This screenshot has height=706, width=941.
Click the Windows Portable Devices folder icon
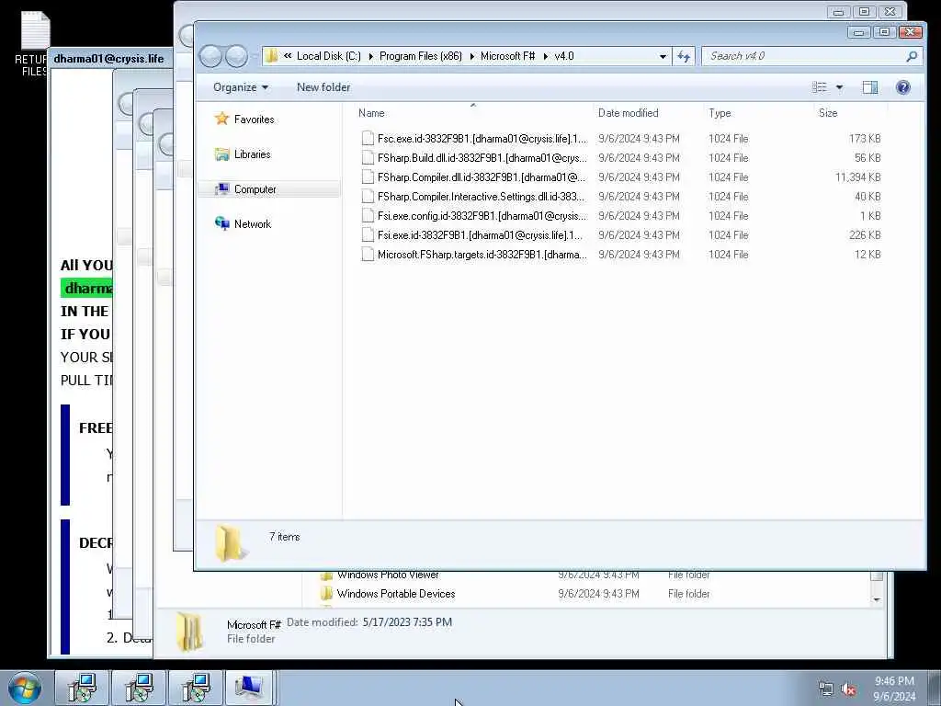click(326, 594)
